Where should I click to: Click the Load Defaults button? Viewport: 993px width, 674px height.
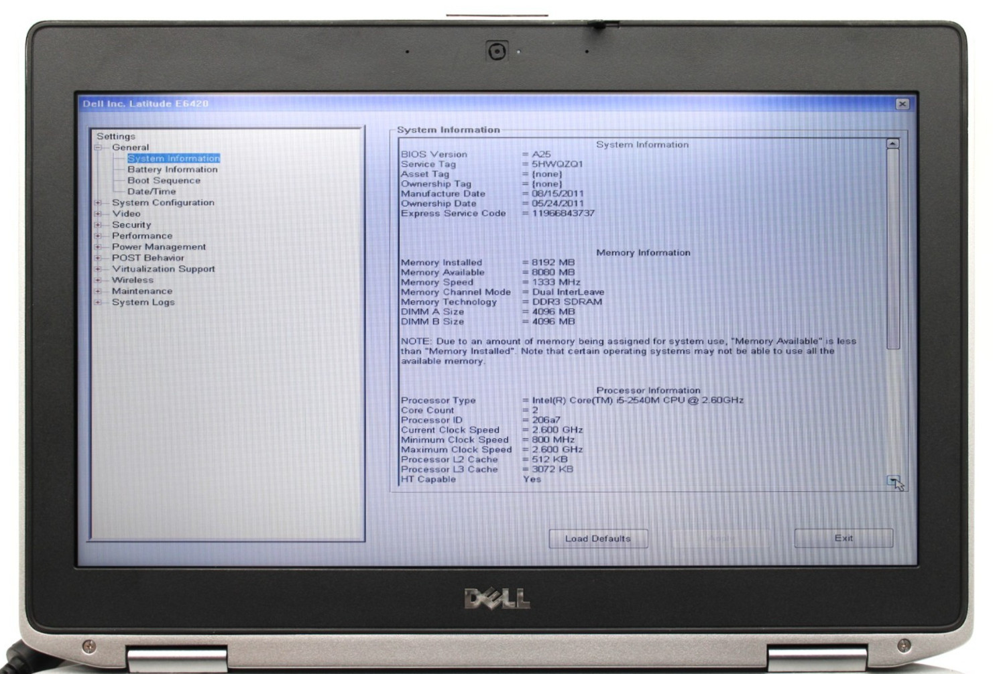pos(598,539)
